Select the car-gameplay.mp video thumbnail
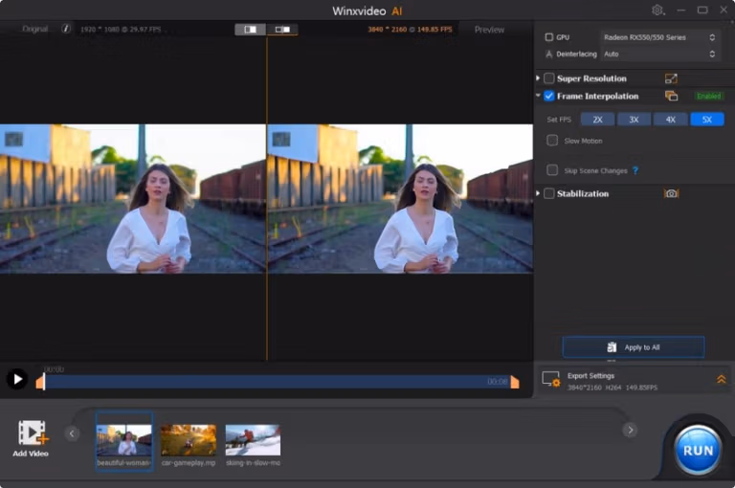 189,440
